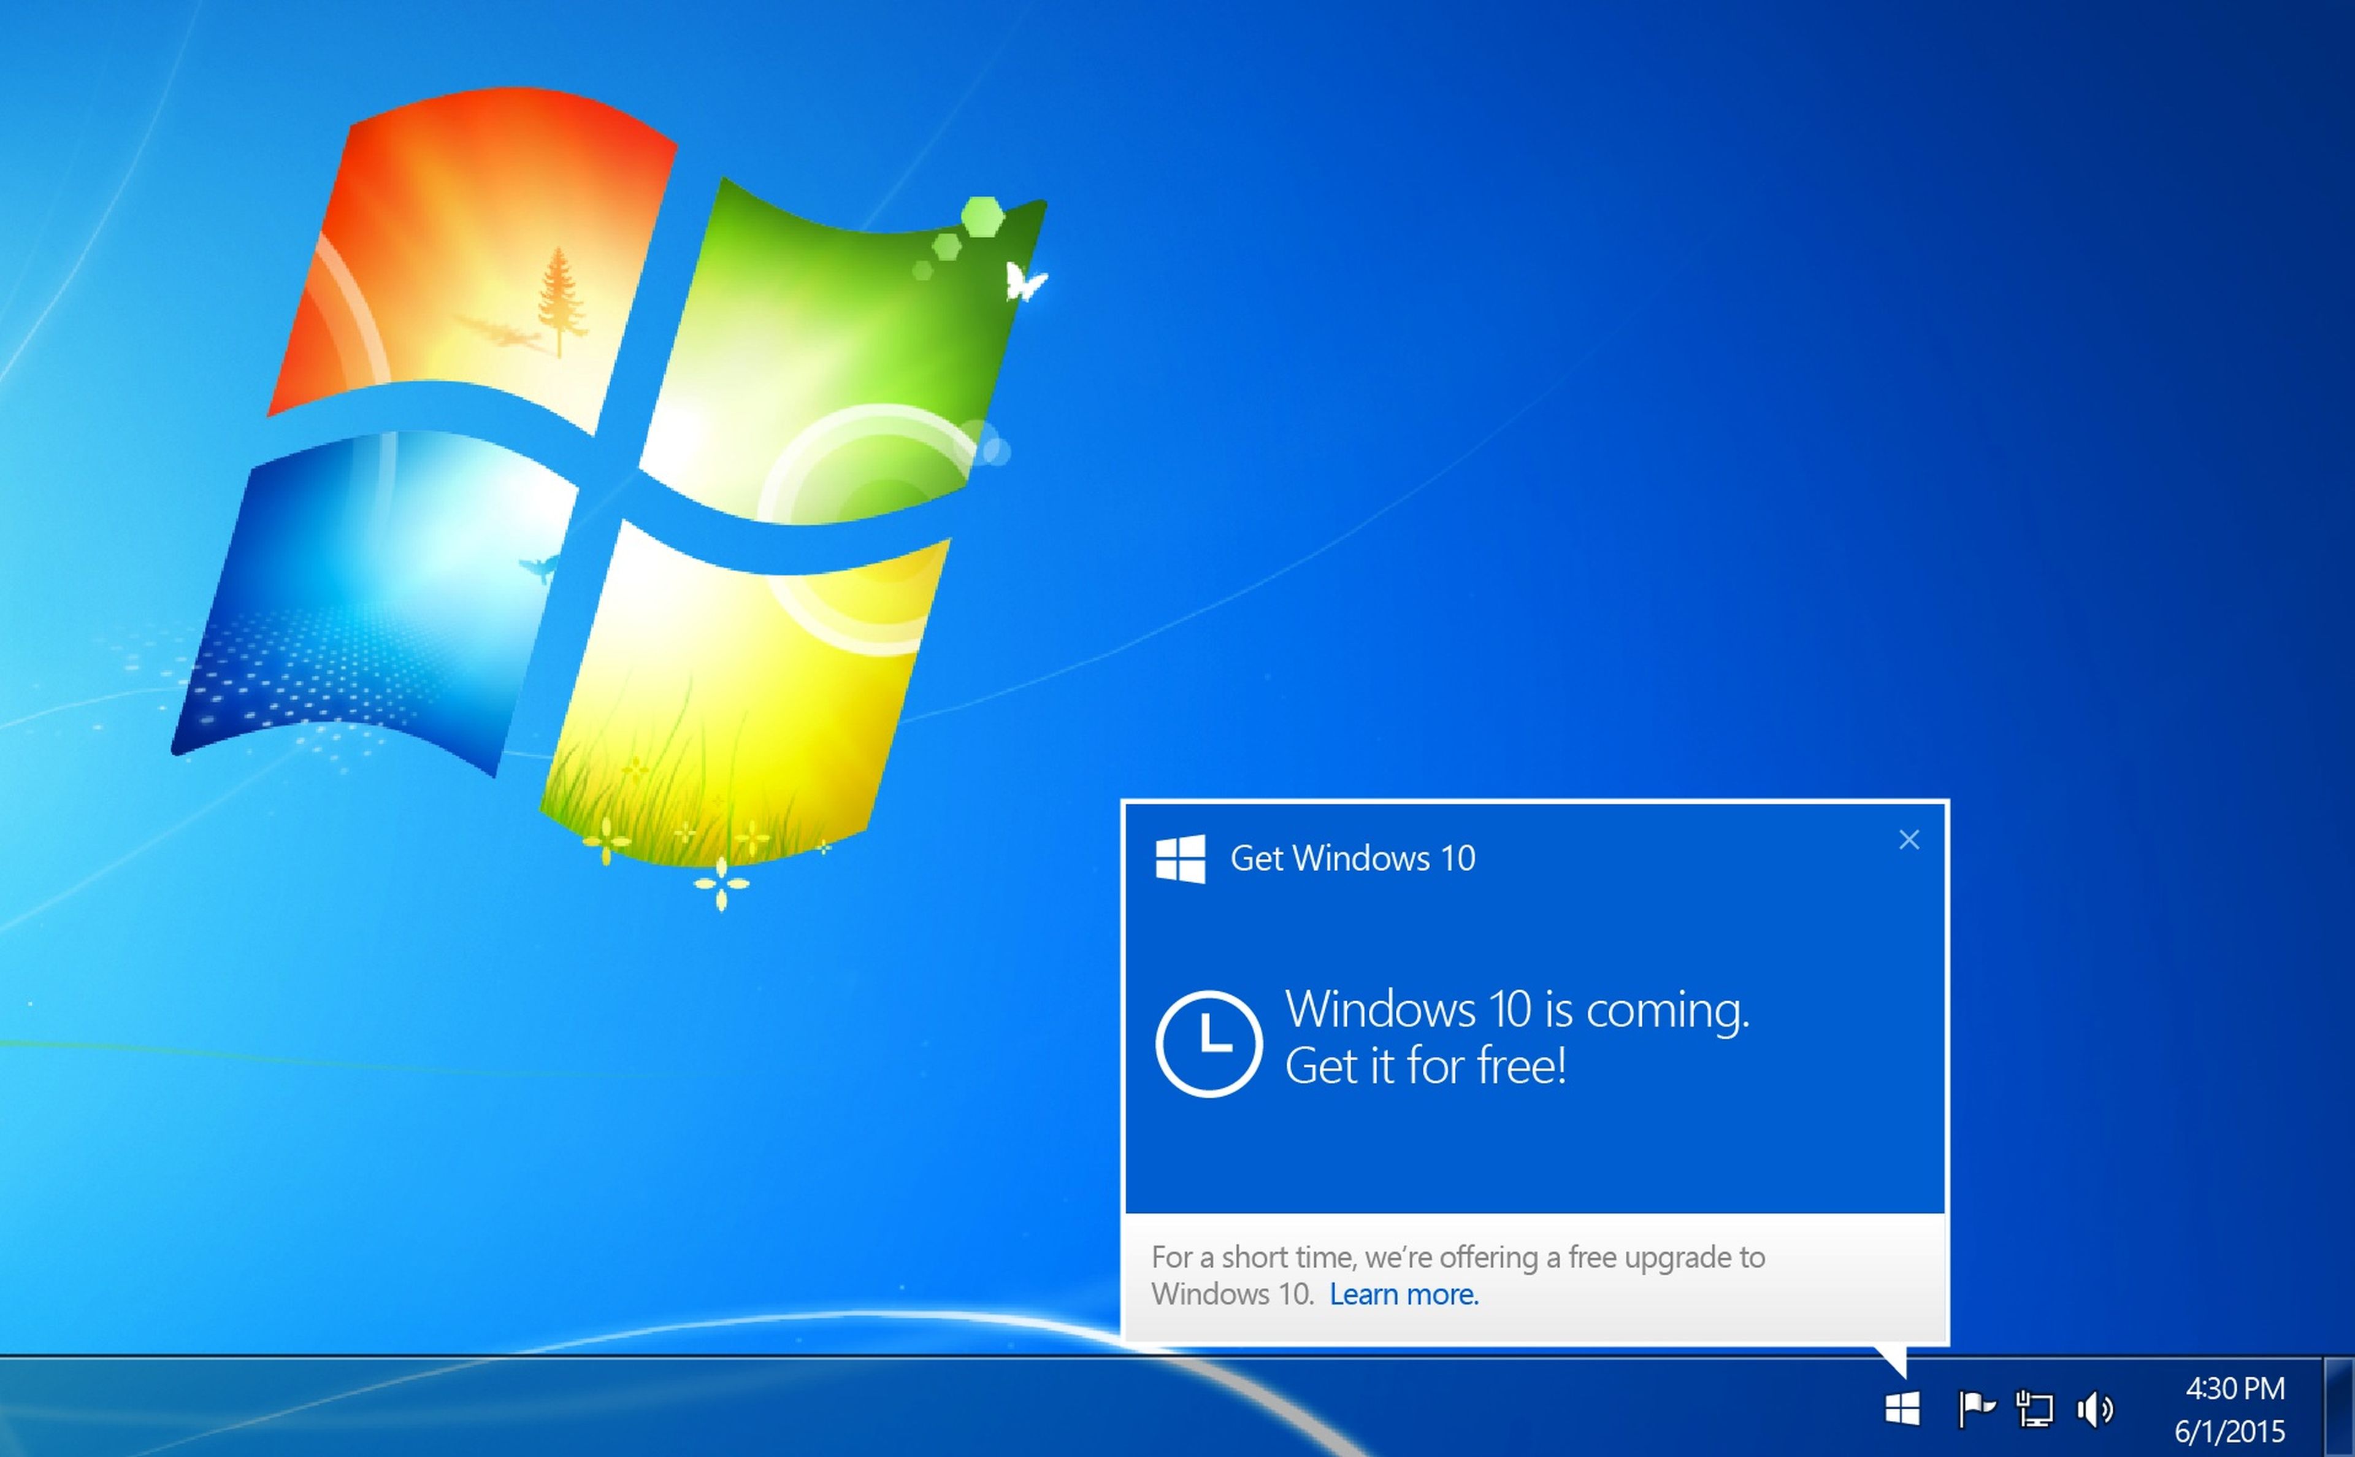Open the volume speaker tray icon

[x=2095, y=1410]
